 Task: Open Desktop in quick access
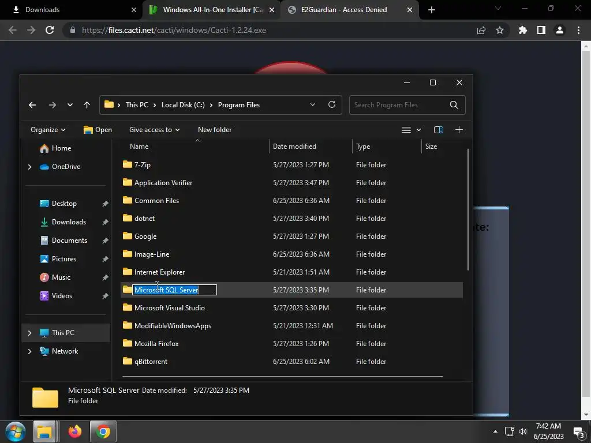58,204
